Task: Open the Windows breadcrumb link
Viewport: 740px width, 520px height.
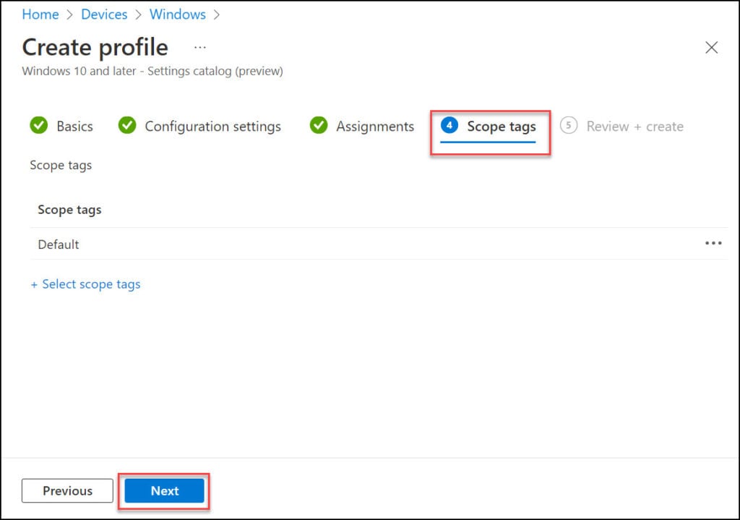Action: click(178, 14)
